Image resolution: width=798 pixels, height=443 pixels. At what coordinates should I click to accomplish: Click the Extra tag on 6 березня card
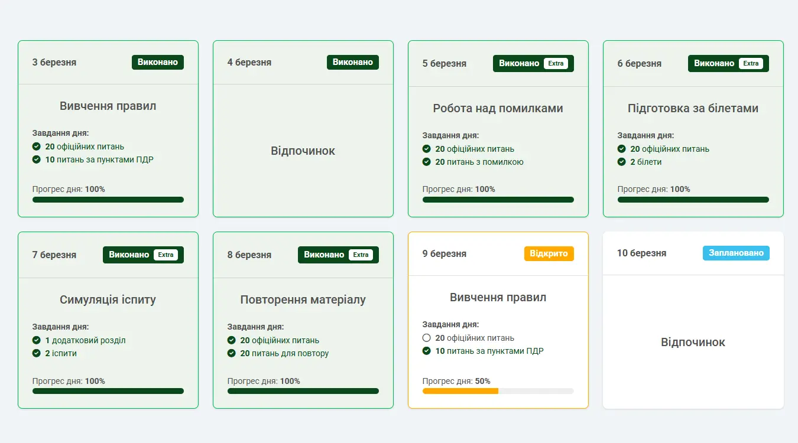tap(751, 63)
